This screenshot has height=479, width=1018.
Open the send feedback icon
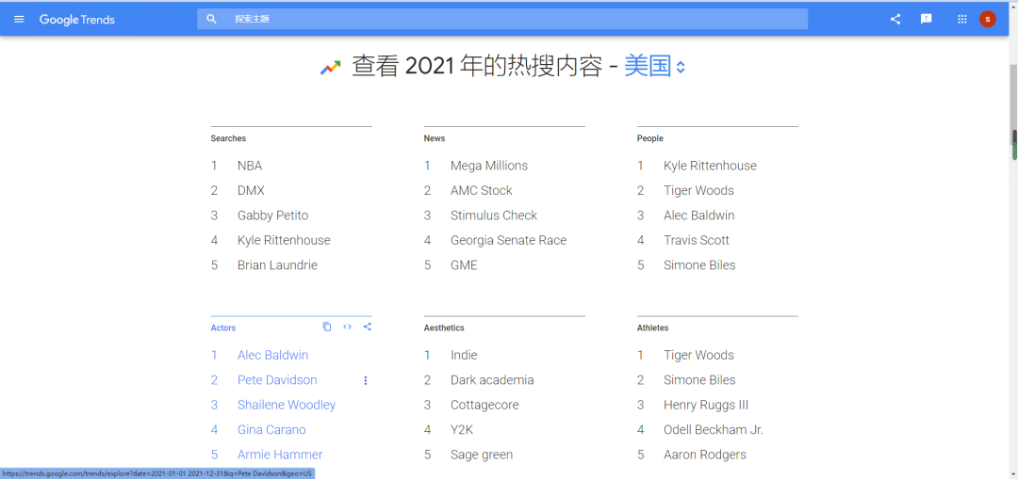point(927,19)
